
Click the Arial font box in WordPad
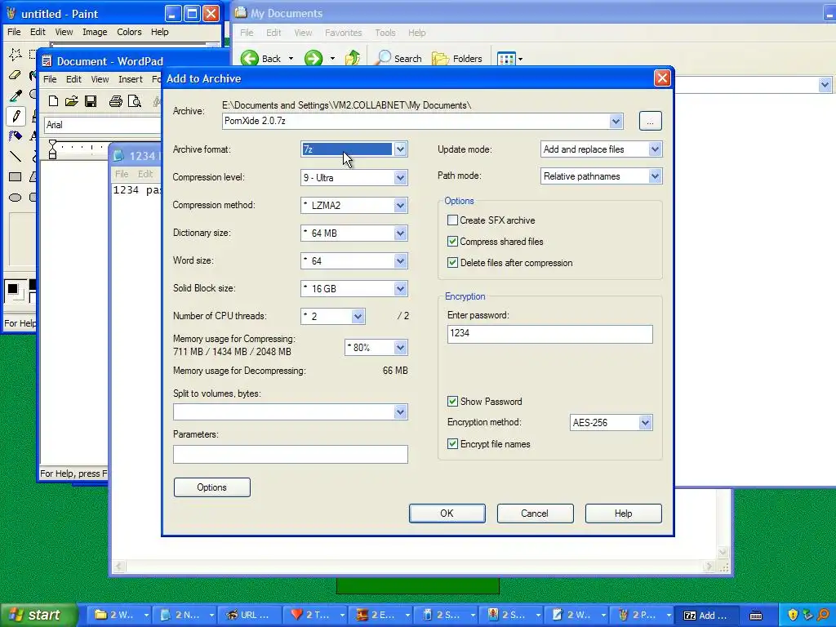(x=102, y=125)
